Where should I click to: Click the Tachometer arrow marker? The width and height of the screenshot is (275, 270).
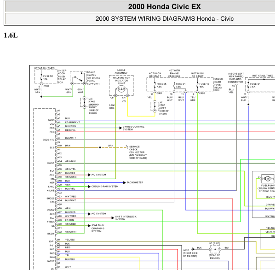[125, 183]
